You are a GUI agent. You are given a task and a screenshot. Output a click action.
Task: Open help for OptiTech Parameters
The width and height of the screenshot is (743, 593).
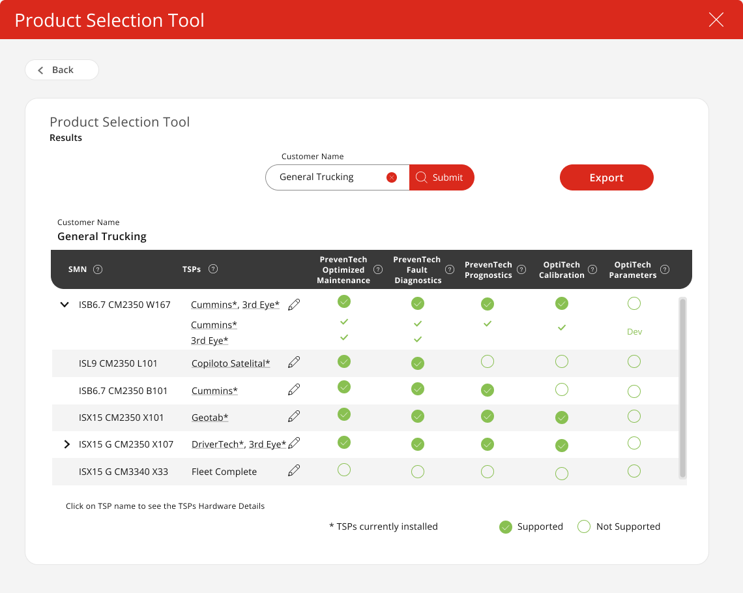pyautogui.click(x=665, y=269)
